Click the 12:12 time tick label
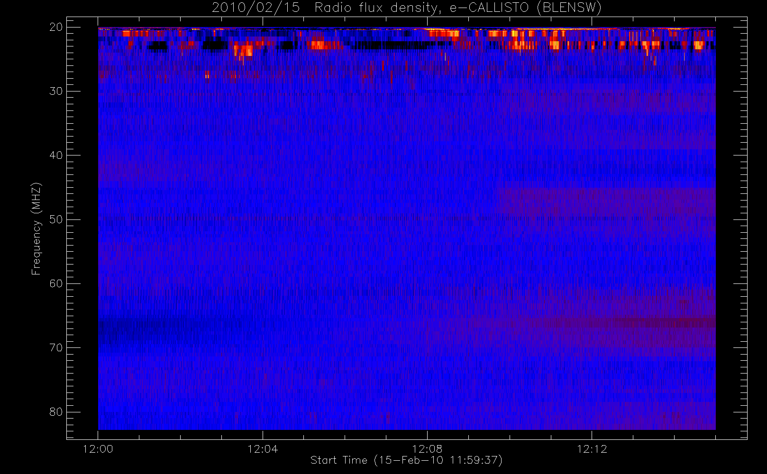 click(x=592, y=449)
